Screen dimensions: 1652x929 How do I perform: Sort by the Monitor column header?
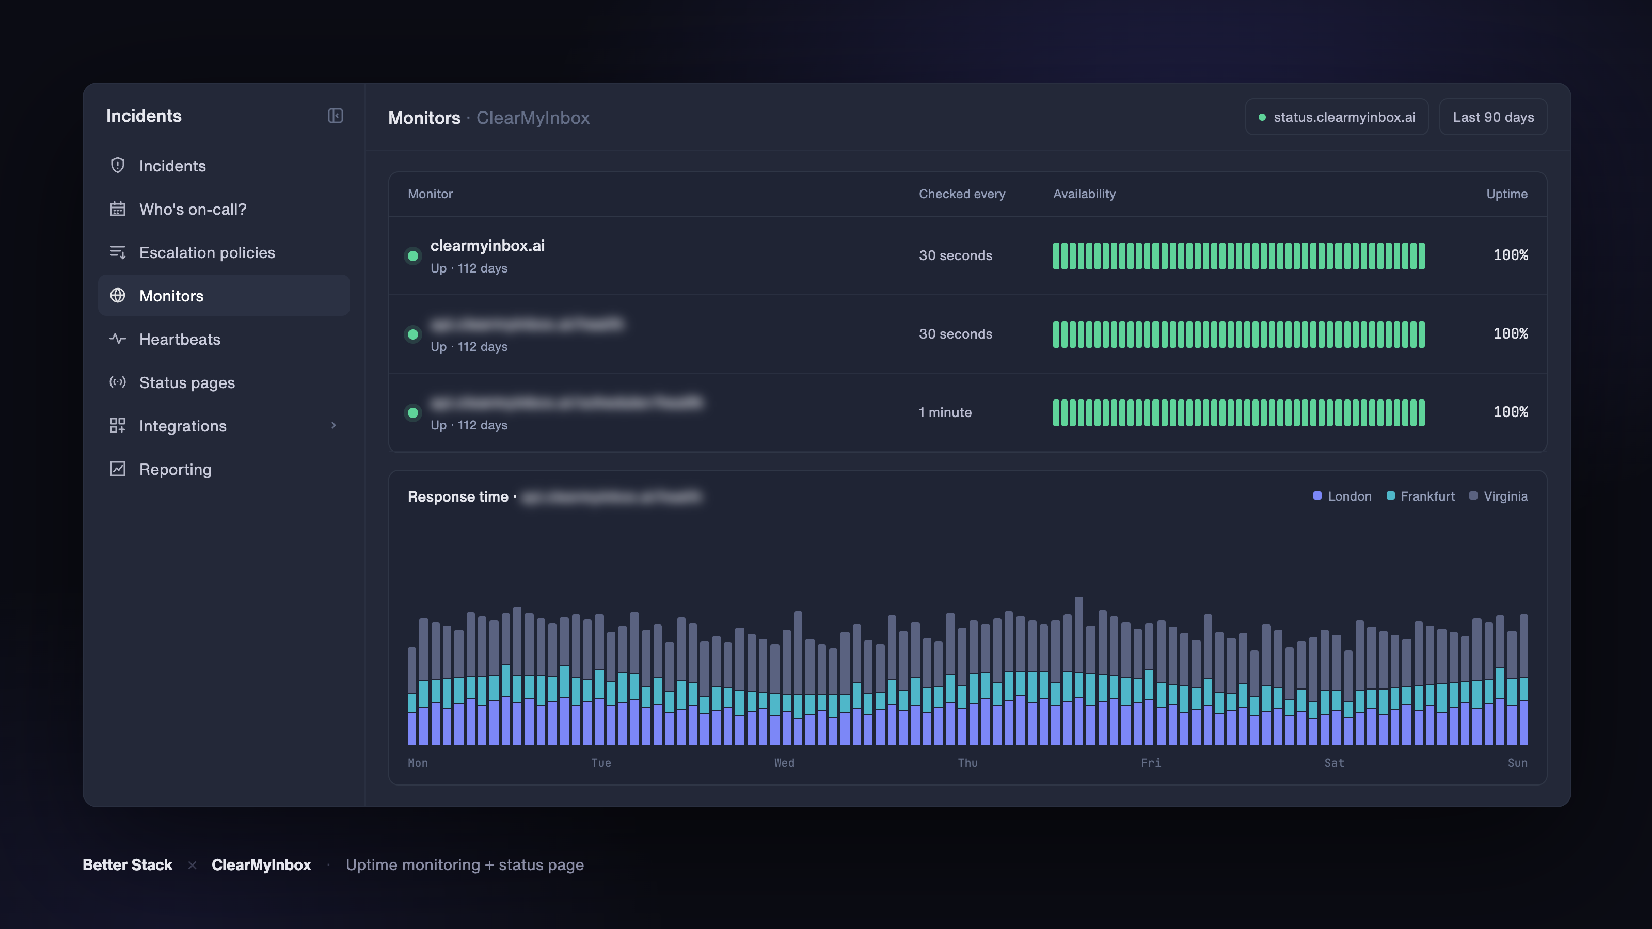[x=431, y=194]
